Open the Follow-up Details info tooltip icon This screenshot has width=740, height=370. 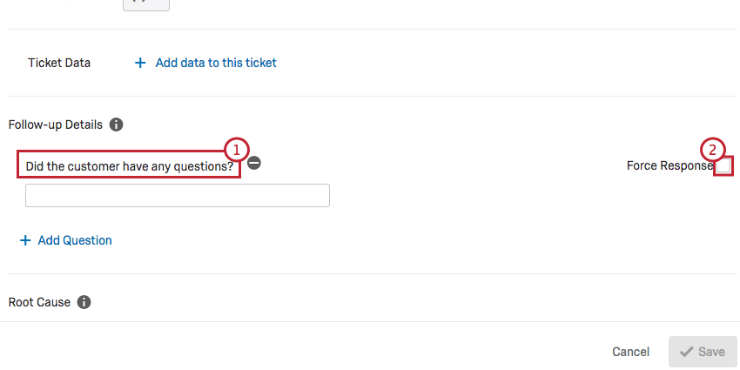[x=117, y=124]
